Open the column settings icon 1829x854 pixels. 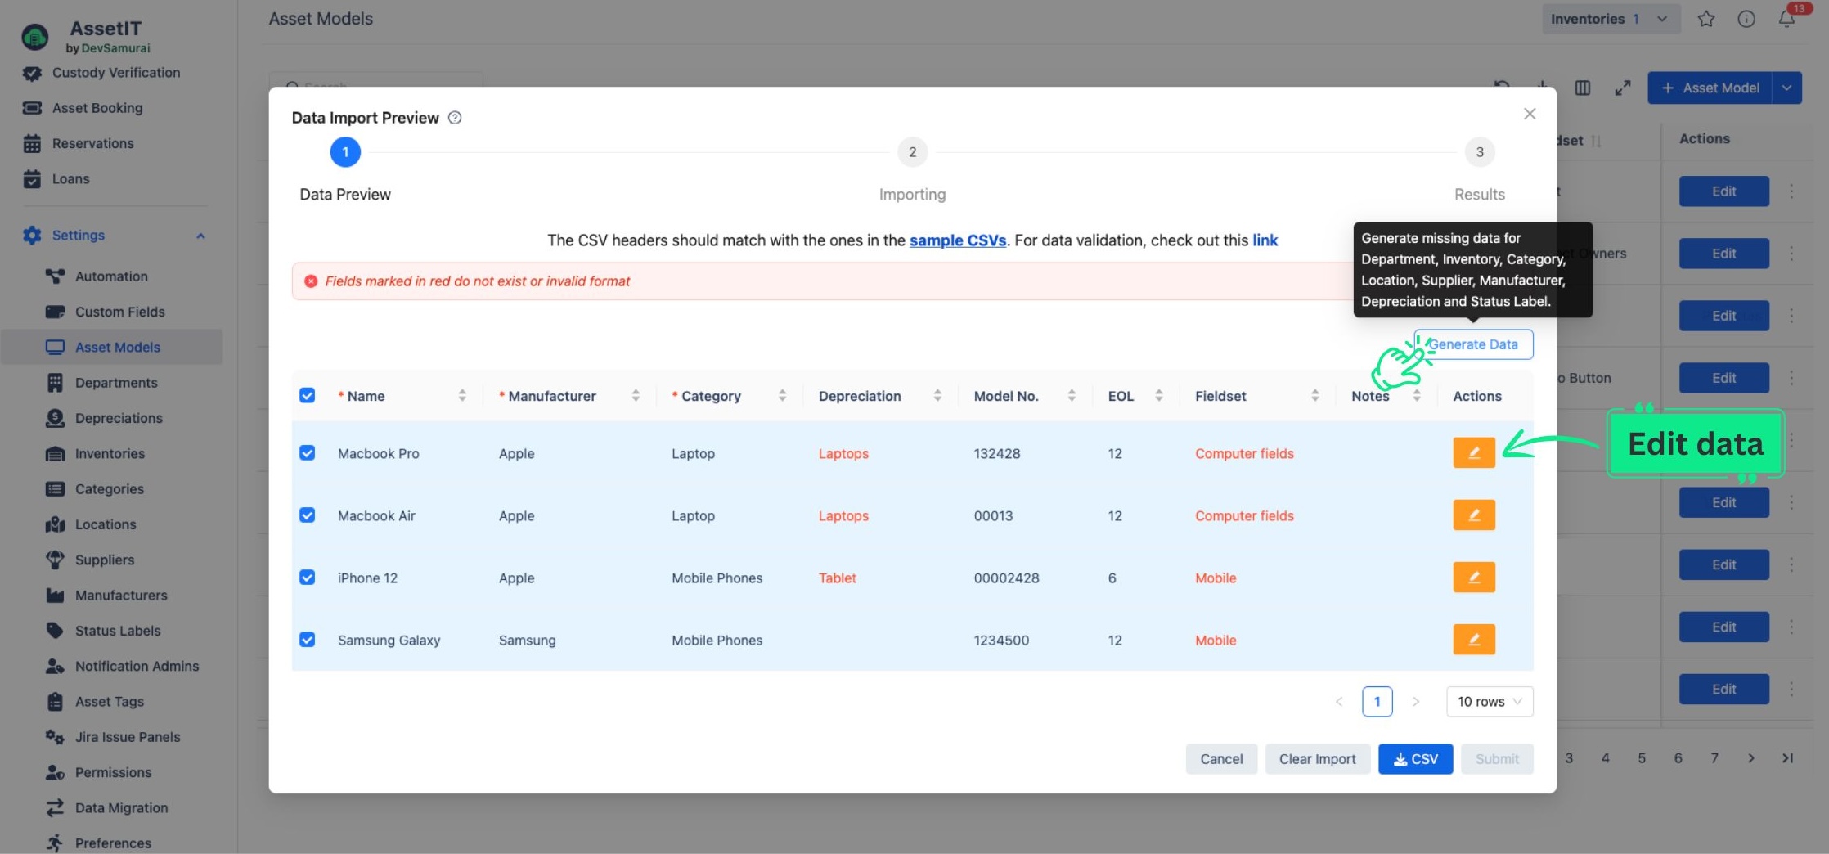[x=1582, y=88]
